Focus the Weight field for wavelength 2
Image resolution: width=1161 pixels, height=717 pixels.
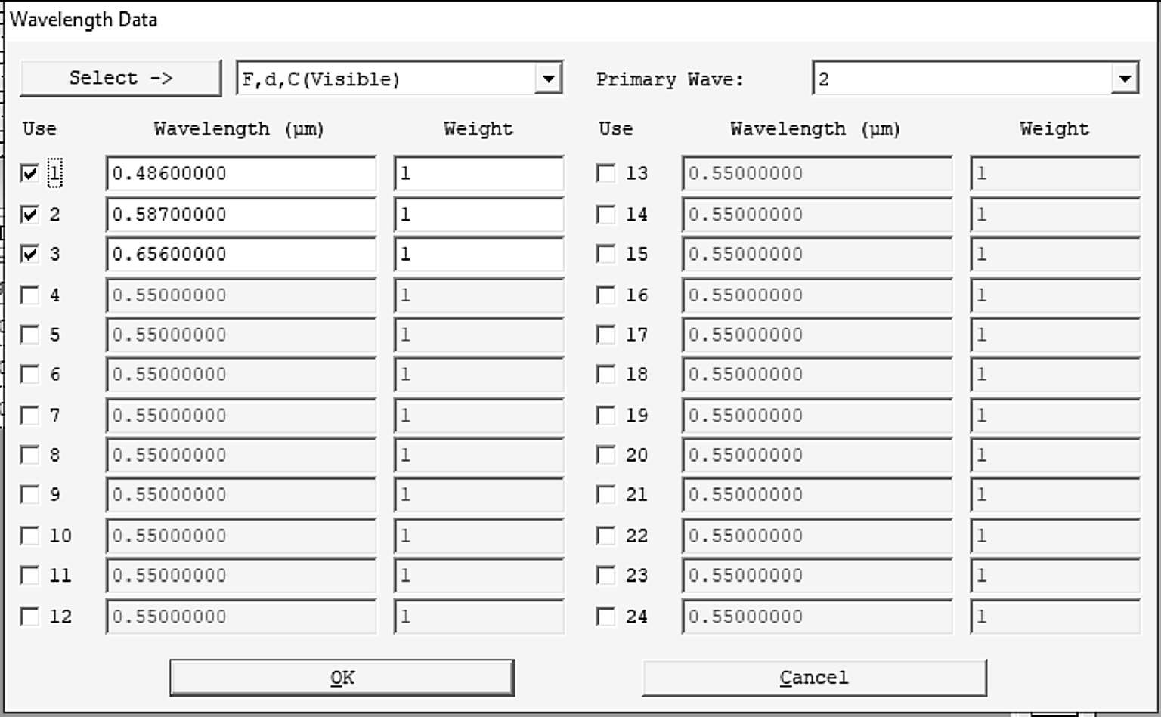click(479, 215)
